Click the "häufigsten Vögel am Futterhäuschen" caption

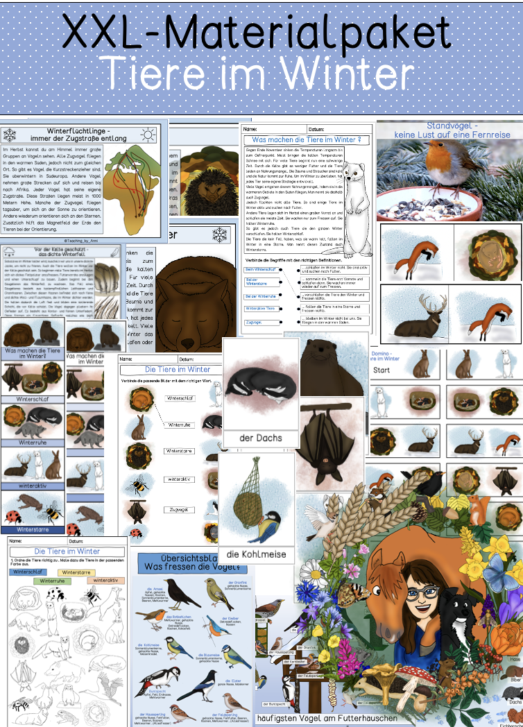click(x=327, y=718)
